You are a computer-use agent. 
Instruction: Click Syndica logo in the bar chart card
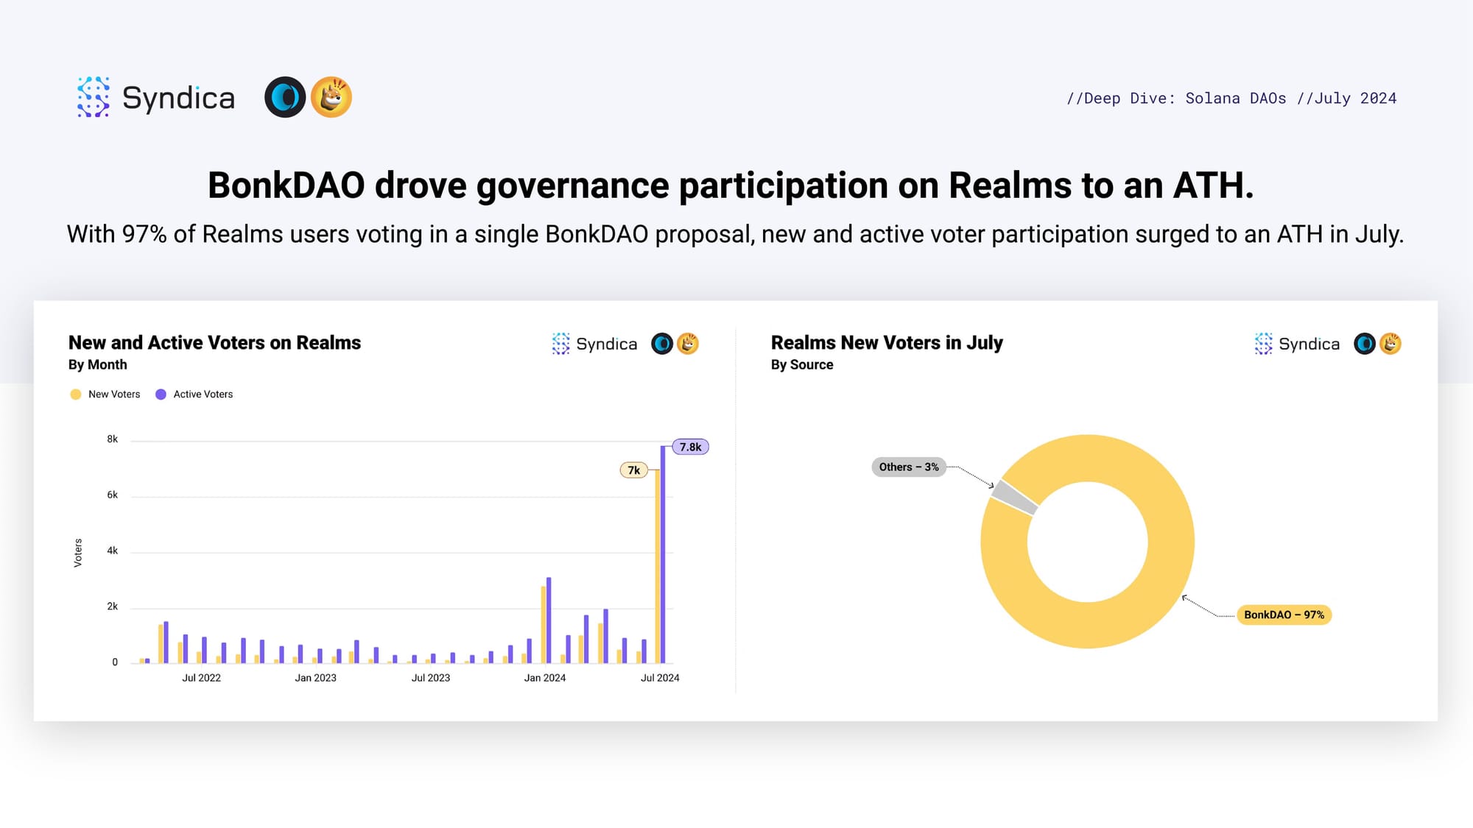pos(594,344)
